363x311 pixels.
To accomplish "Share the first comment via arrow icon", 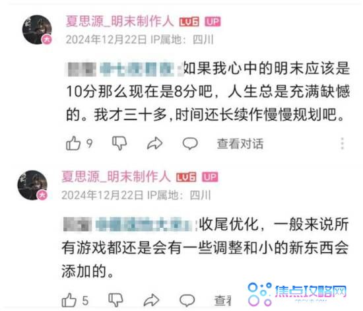I will pos(155,143).
